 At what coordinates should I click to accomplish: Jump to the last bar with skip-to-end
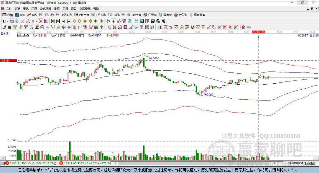click(58, 21)
